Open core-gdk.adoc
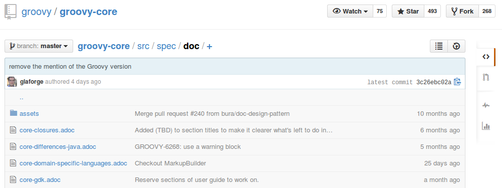The image size is (502, 188). tap(40, 180)
